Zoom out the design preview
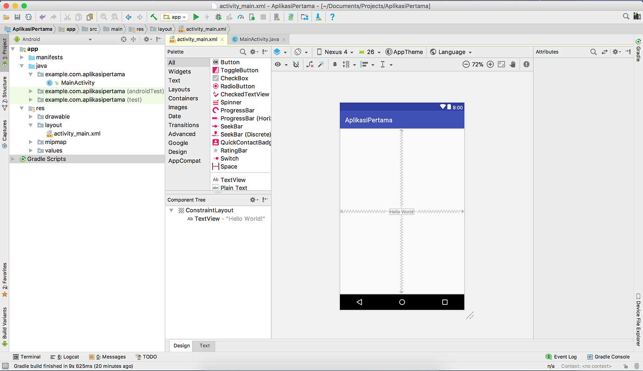Viewport: 643px width, 371px height. click(x=466, y=64)
